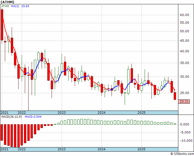Screen dimensions: 194x156
Task: Click 2021 on the MACD timeline
Action: [x=5, y=149]
